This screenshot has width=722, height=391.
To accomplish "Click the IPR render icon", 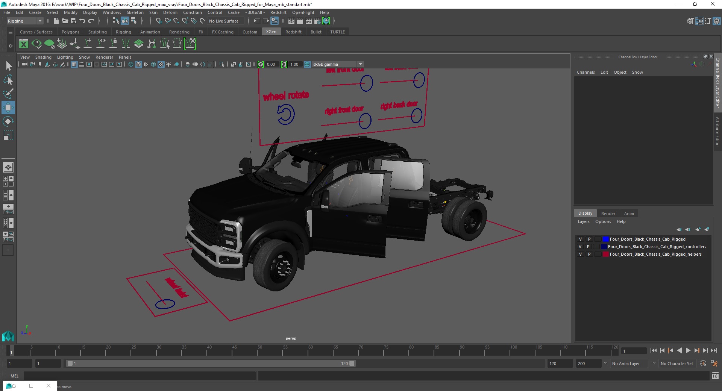I will pyautogui.click(x=308, y=21).
